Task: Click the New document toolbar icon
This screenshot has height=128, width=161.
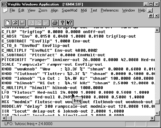Action: (8, 23)
